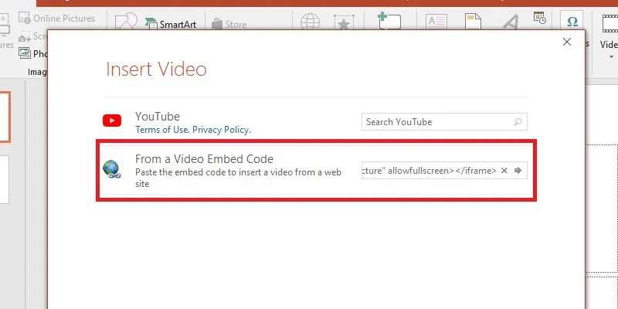Click the Date and Time icon
Viewport: 618px width, 309px height.
539,18
